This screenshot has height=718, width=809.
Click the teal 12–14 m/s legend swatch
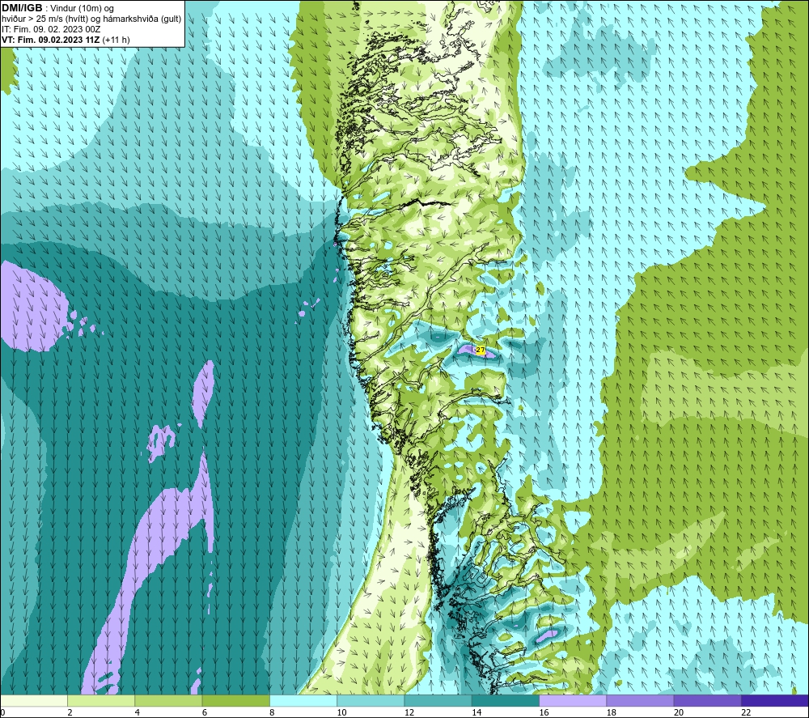pyautogui.click(x=438, y=700)
